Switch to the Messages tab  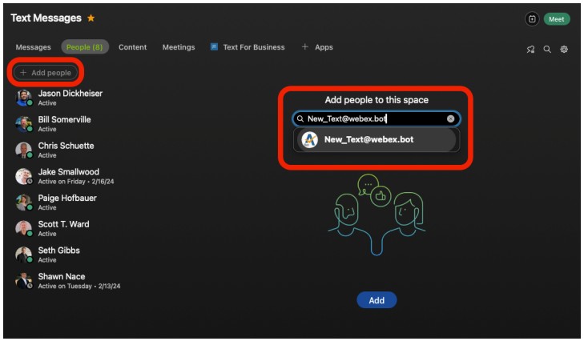click(33, 47)
